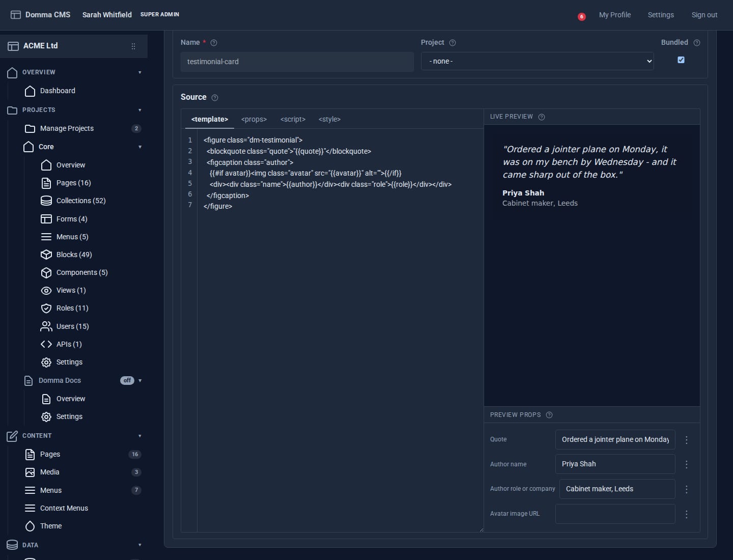733x560 pixels.
Task: Click Sign out
Action: point(704,15)
